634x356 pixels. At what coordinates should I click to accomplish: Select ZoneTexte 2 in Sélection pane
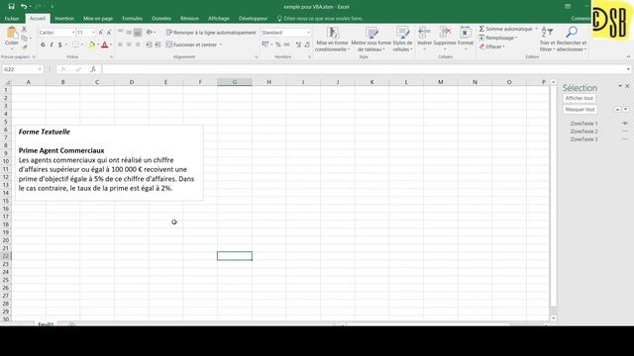click(x=583, y=132)
